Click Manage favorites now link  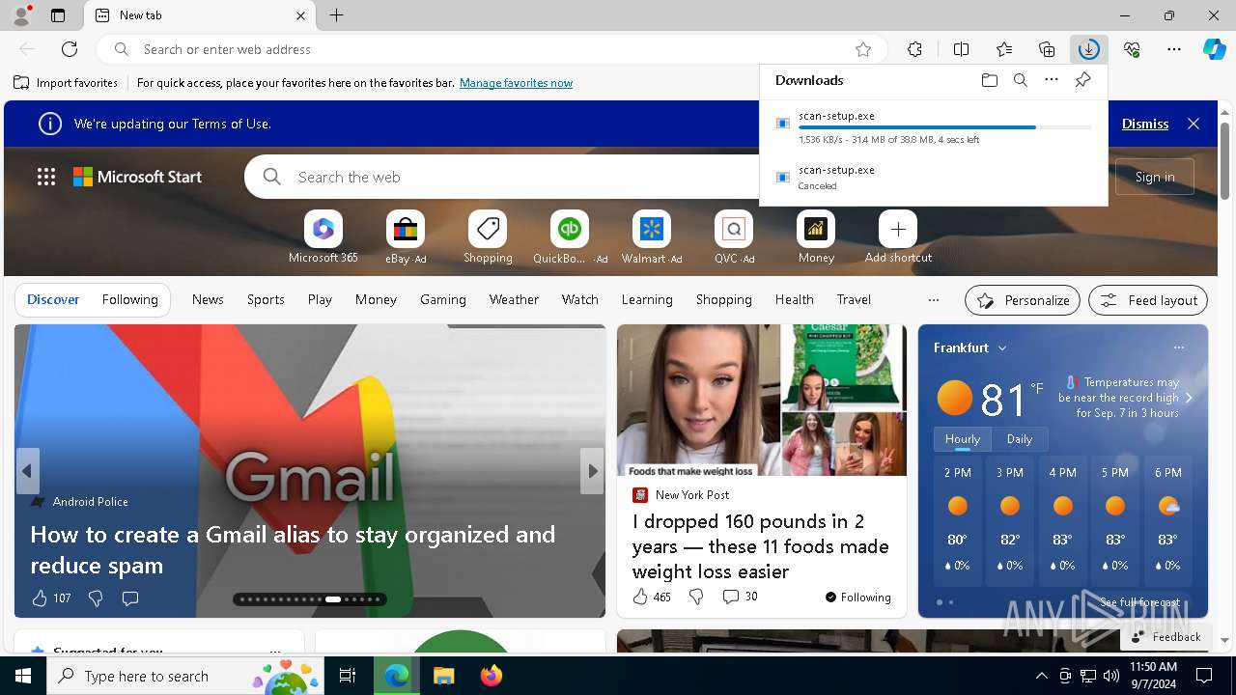[x=516, y=83]
